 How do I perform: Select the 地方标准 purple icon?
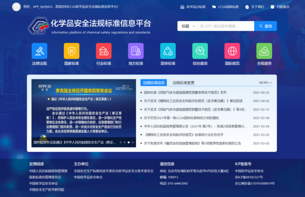pos(135,51)
